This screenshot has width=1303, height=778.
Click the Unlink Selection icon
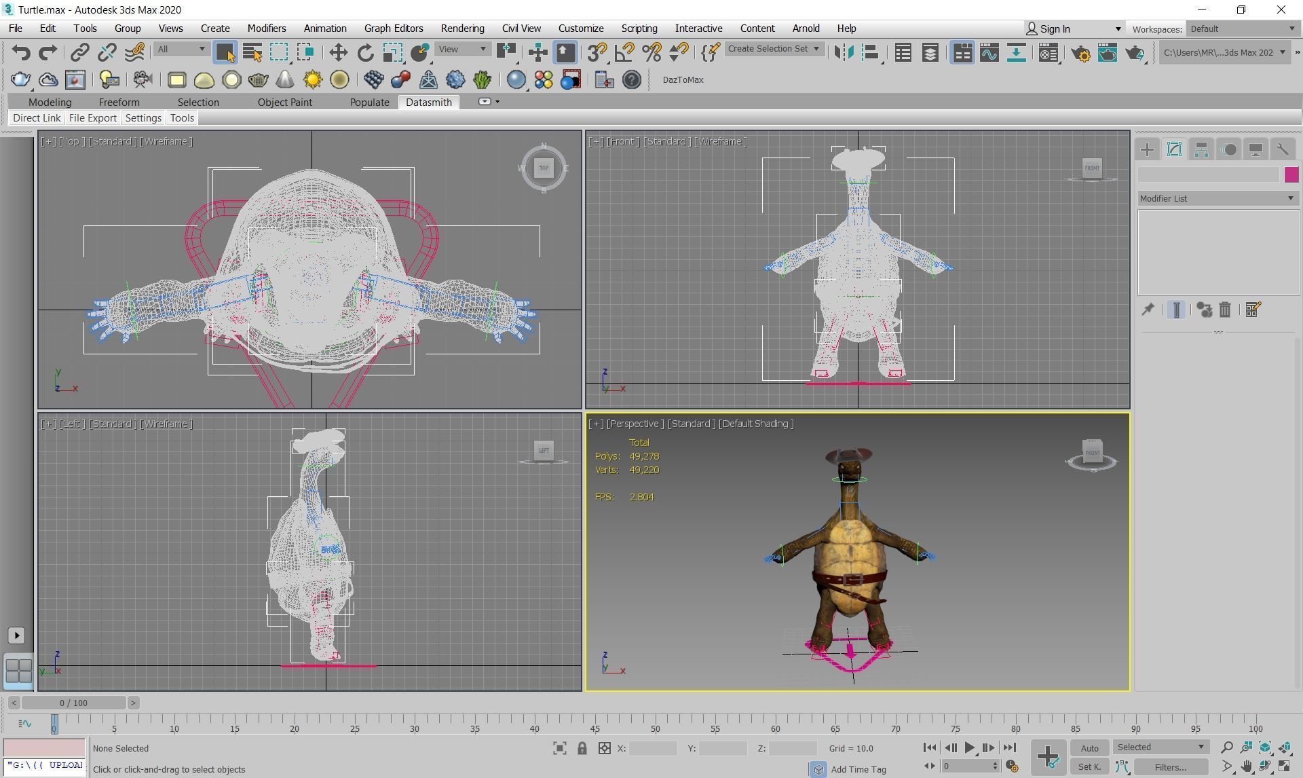107,52
